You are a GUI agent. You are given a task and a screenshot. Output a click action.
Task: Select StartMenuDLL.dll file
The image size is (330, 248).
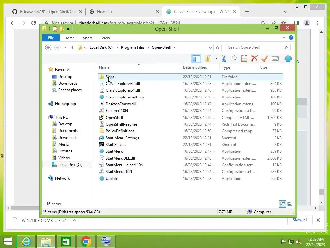[x=190, y=158]
